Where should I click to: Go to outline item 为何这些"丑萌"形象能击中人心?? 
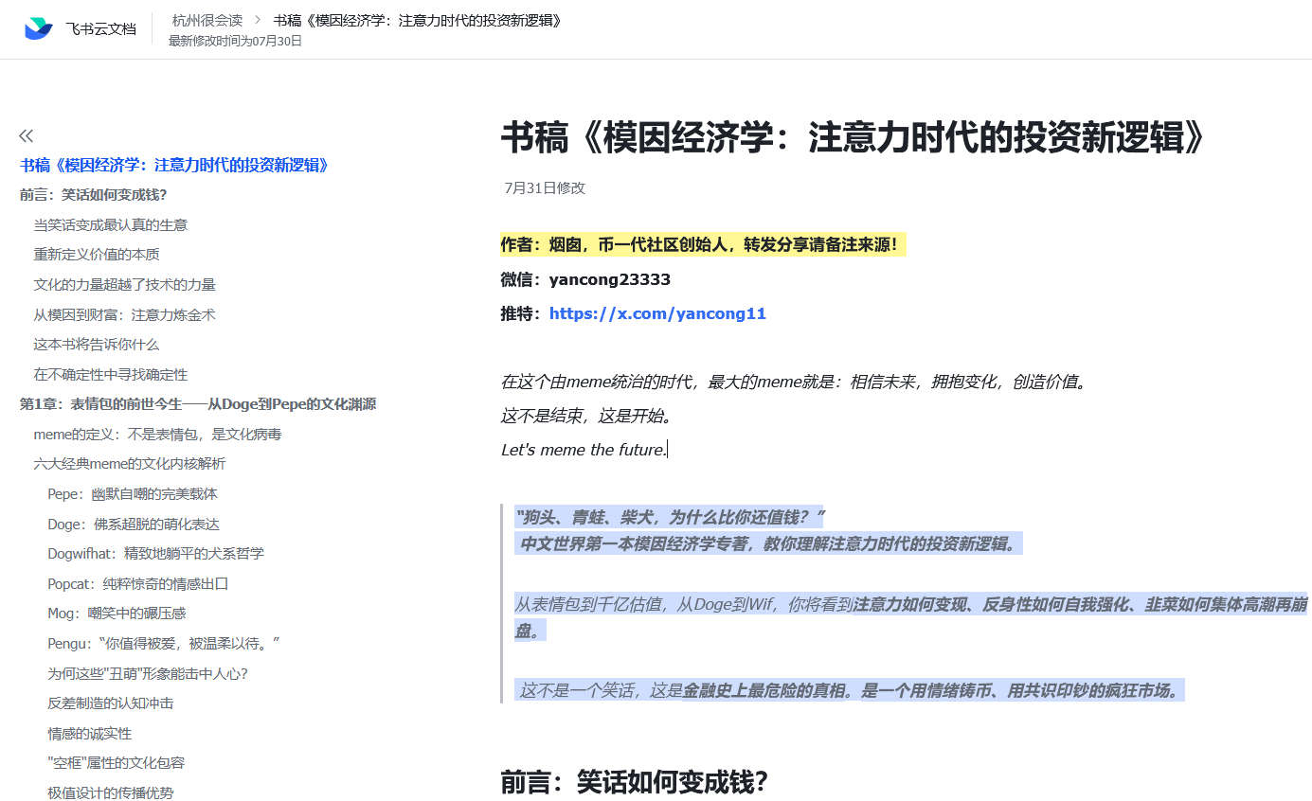[148, 674]
